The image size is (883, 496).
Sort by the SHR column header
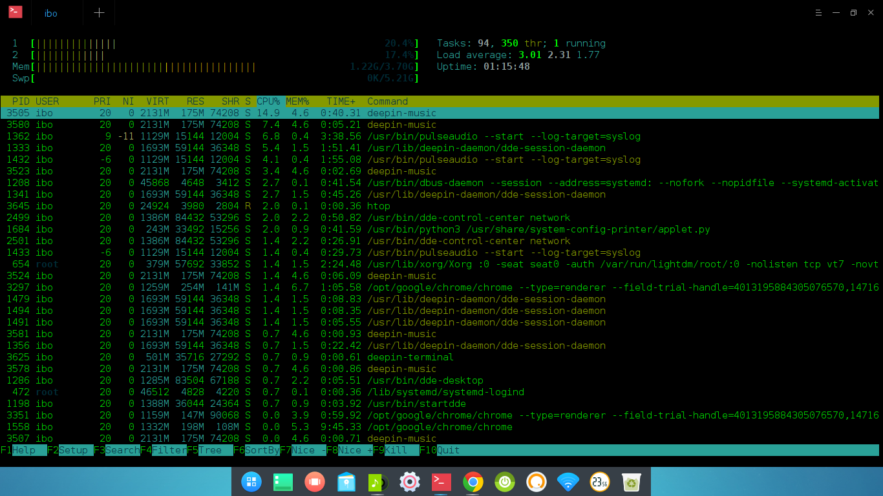pyautogui.click(x=230, y=101)
